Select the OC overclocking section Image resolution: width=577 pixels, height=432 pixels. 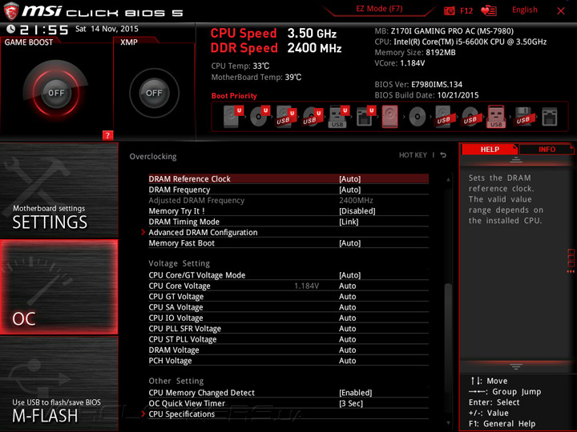59,287
